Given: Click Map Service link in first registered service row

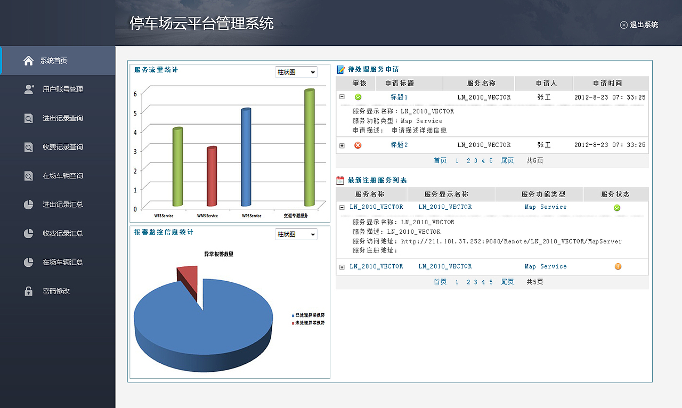Looking at the screenshot, I should (546, 207).
